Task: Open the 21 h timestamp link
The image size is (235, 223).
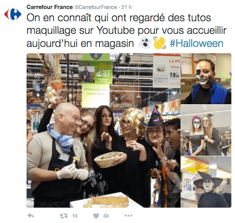Action: (x=127, y=7)
